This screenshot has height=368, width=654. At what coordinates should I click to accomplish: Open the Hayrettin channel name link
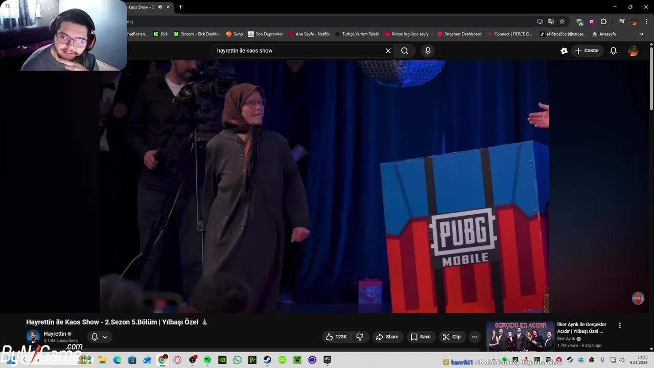click(x=55, y=334)
